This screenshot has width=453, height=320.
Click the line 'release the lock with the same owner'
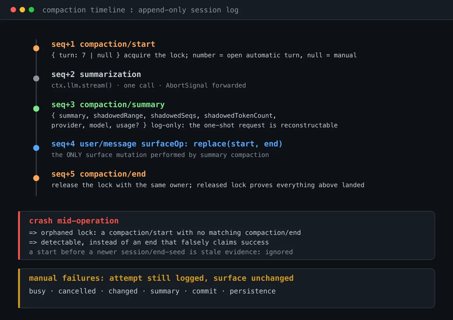[x=208, y=185]
